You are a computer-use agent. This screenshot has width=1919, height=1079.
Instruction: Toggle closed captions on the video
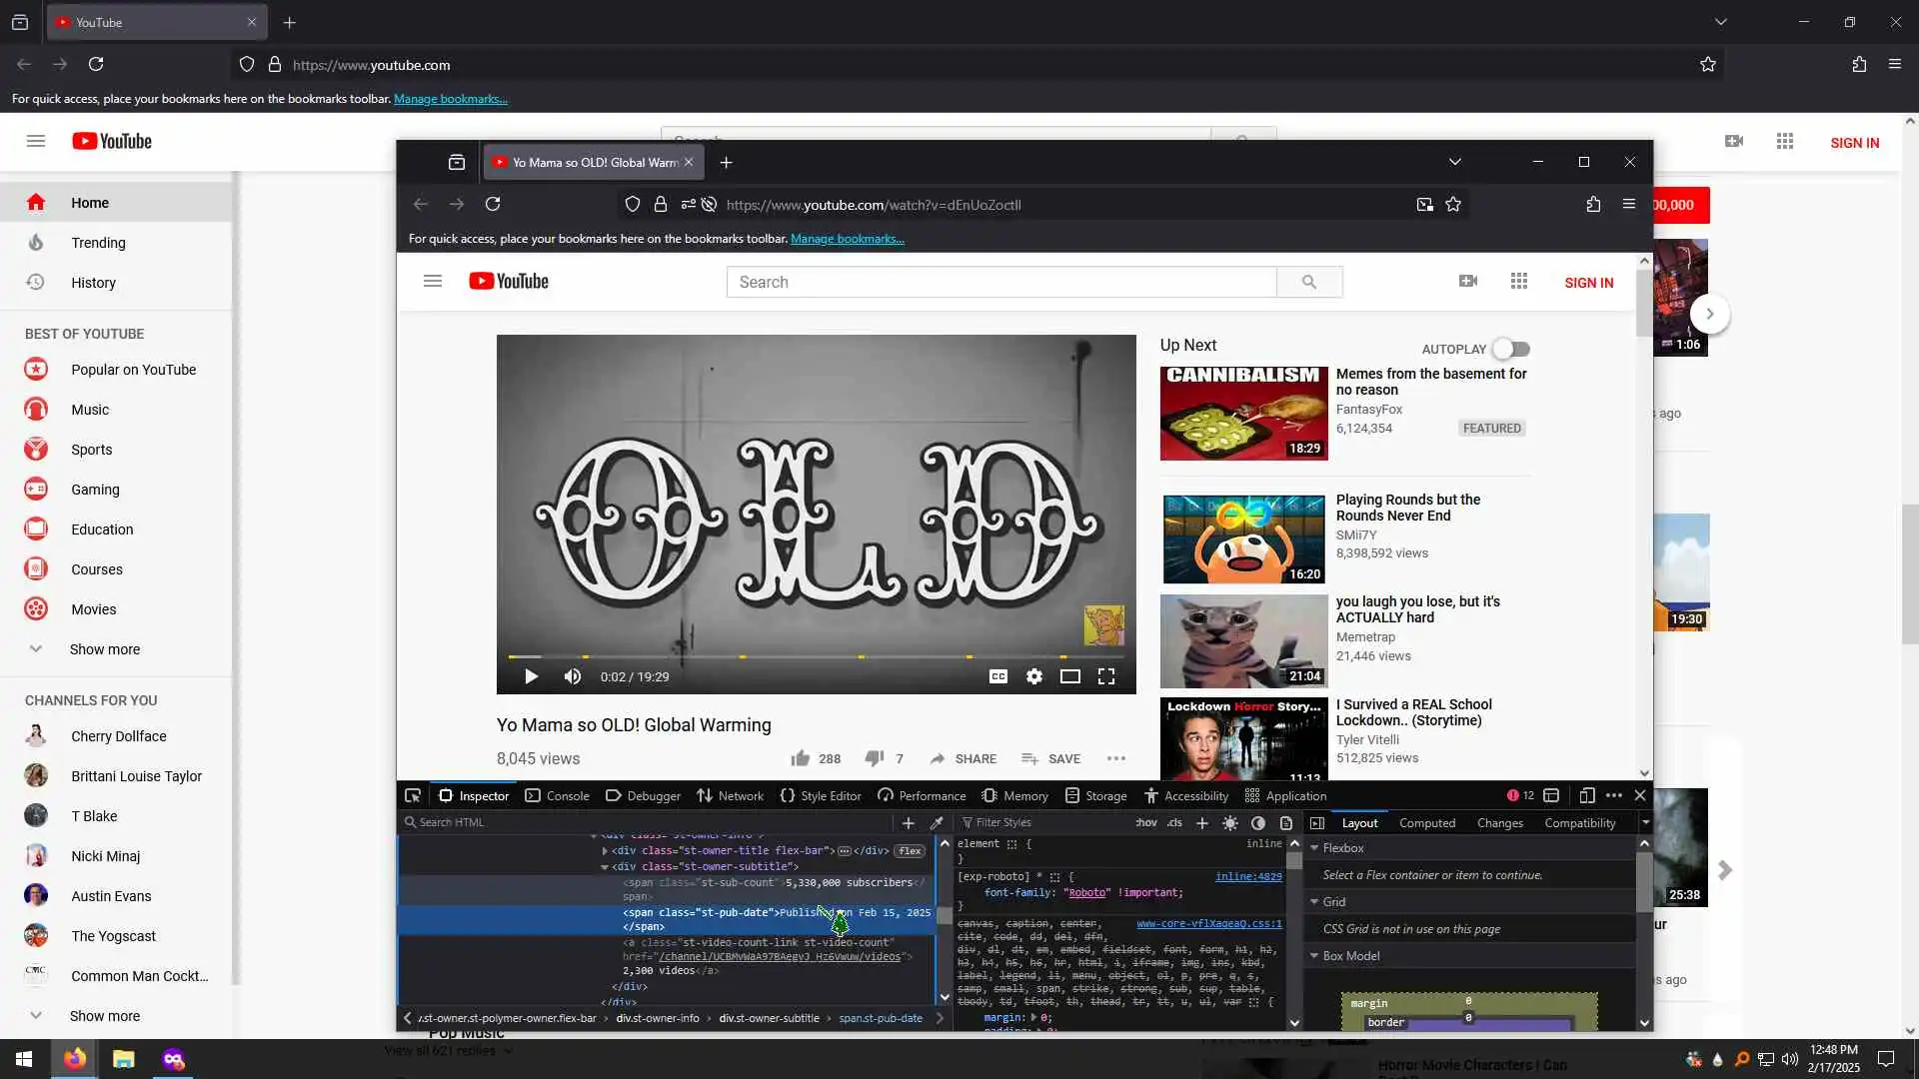point(997,677)
